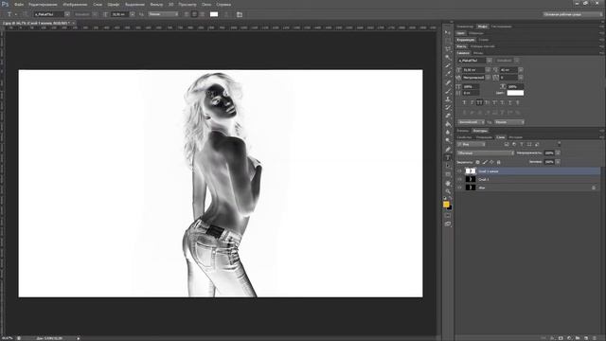Toggle Faux Bold in character panel
This screenshot has height=341, width=606.
464,102
